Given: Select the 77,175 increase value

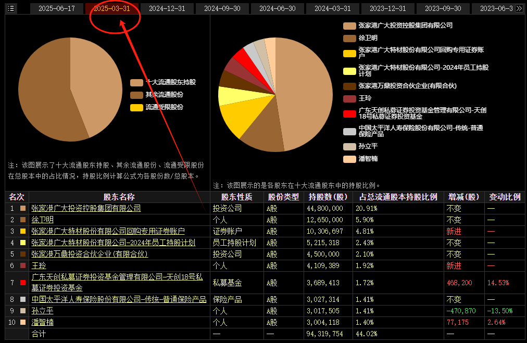Looking at the screenshot, I should [x=458, y=322].
